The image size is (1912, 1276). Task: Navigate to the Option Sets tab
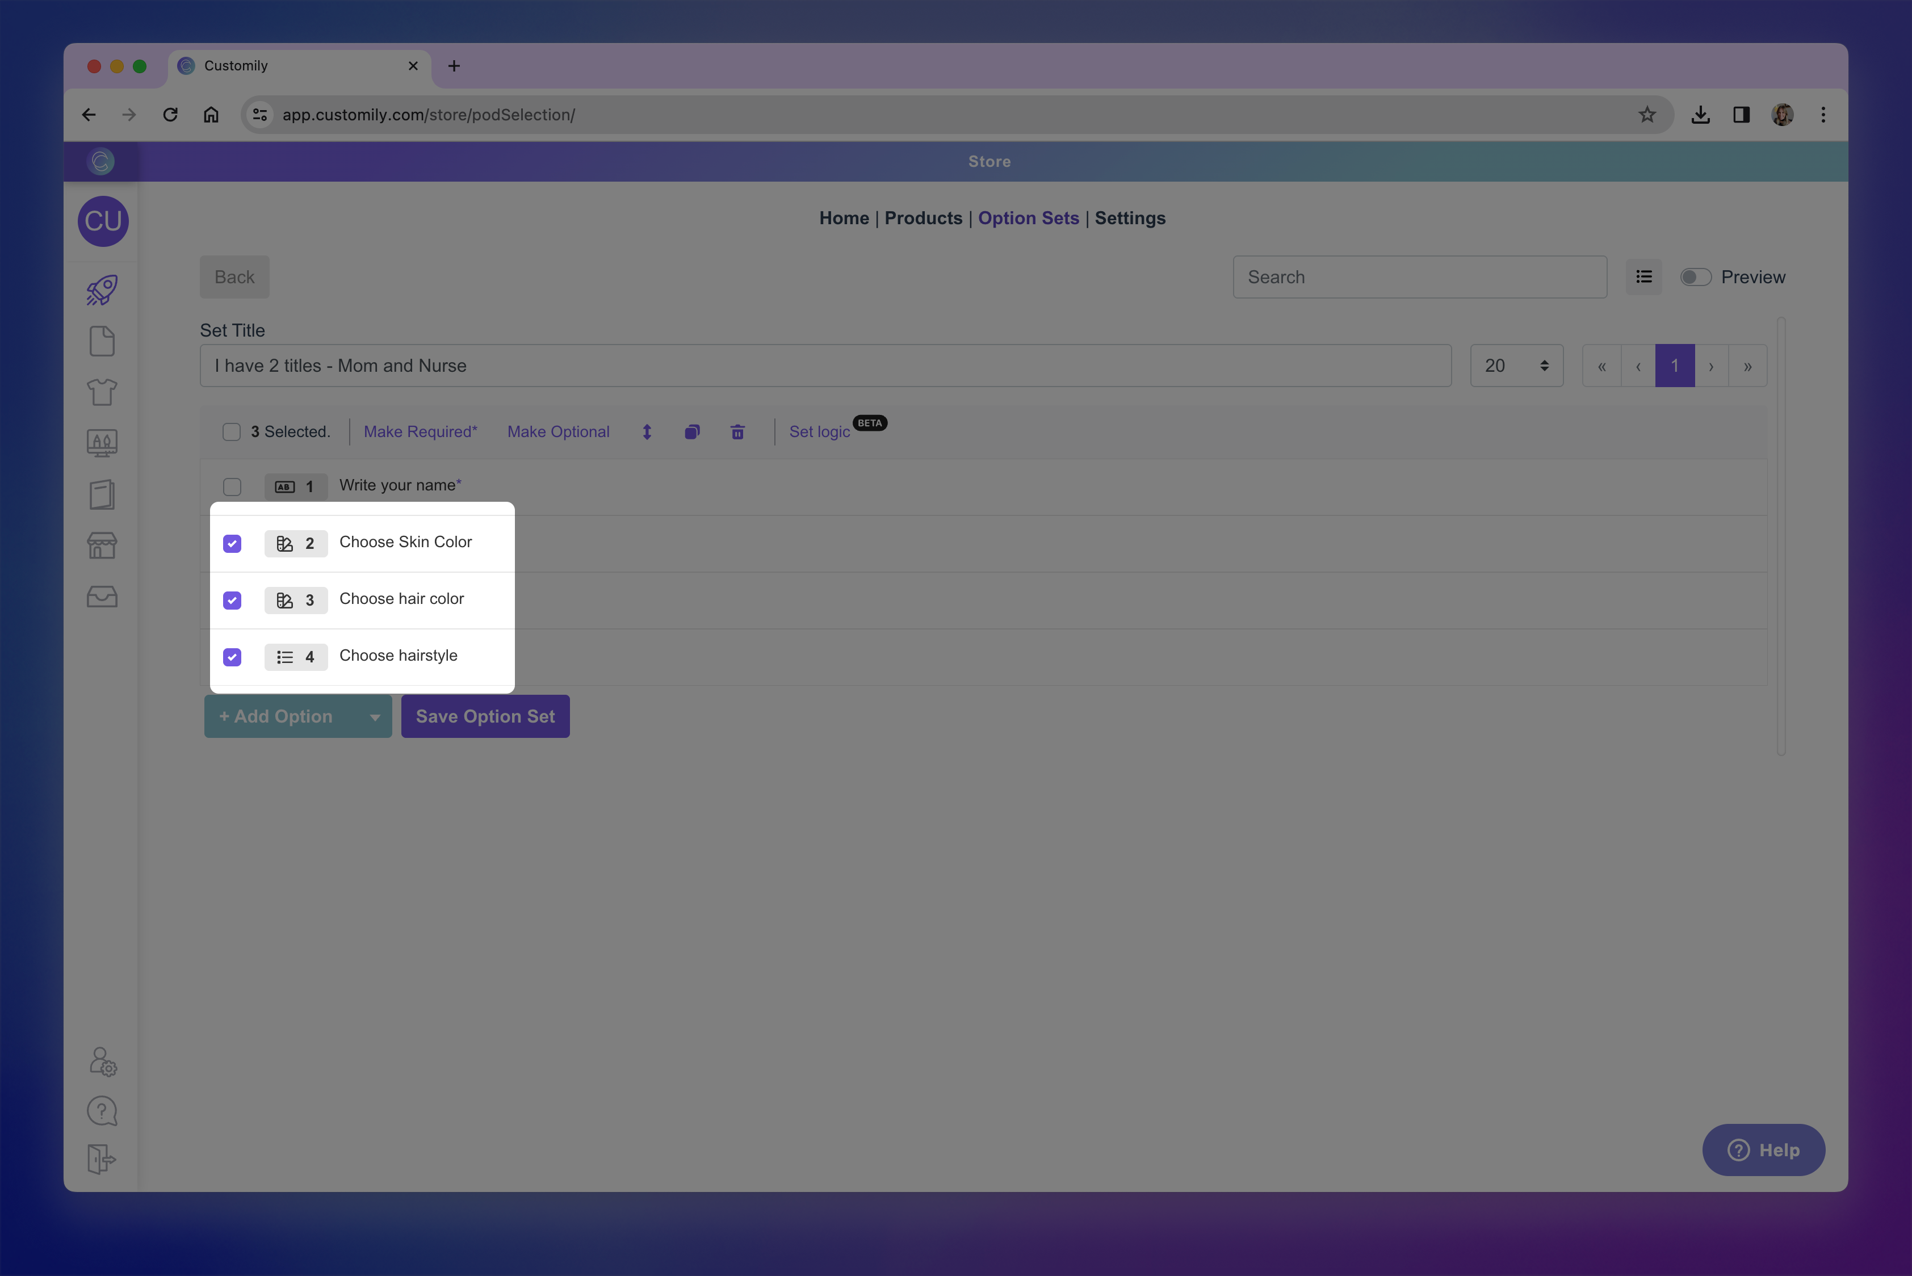click(x=1028, y=218)
